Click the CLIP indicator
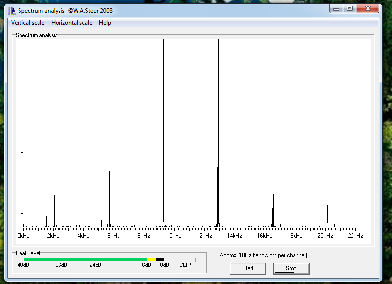This screenshot has width=392, height=284. [x=185, y=260]
